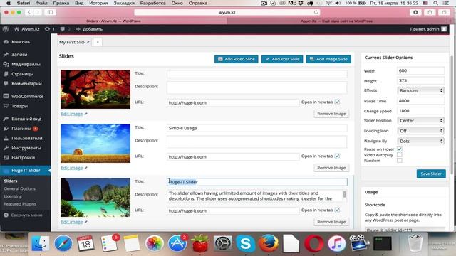The image size is (456, 256).
Task: Click Save Slider button
Action: (x=431, y=174)
